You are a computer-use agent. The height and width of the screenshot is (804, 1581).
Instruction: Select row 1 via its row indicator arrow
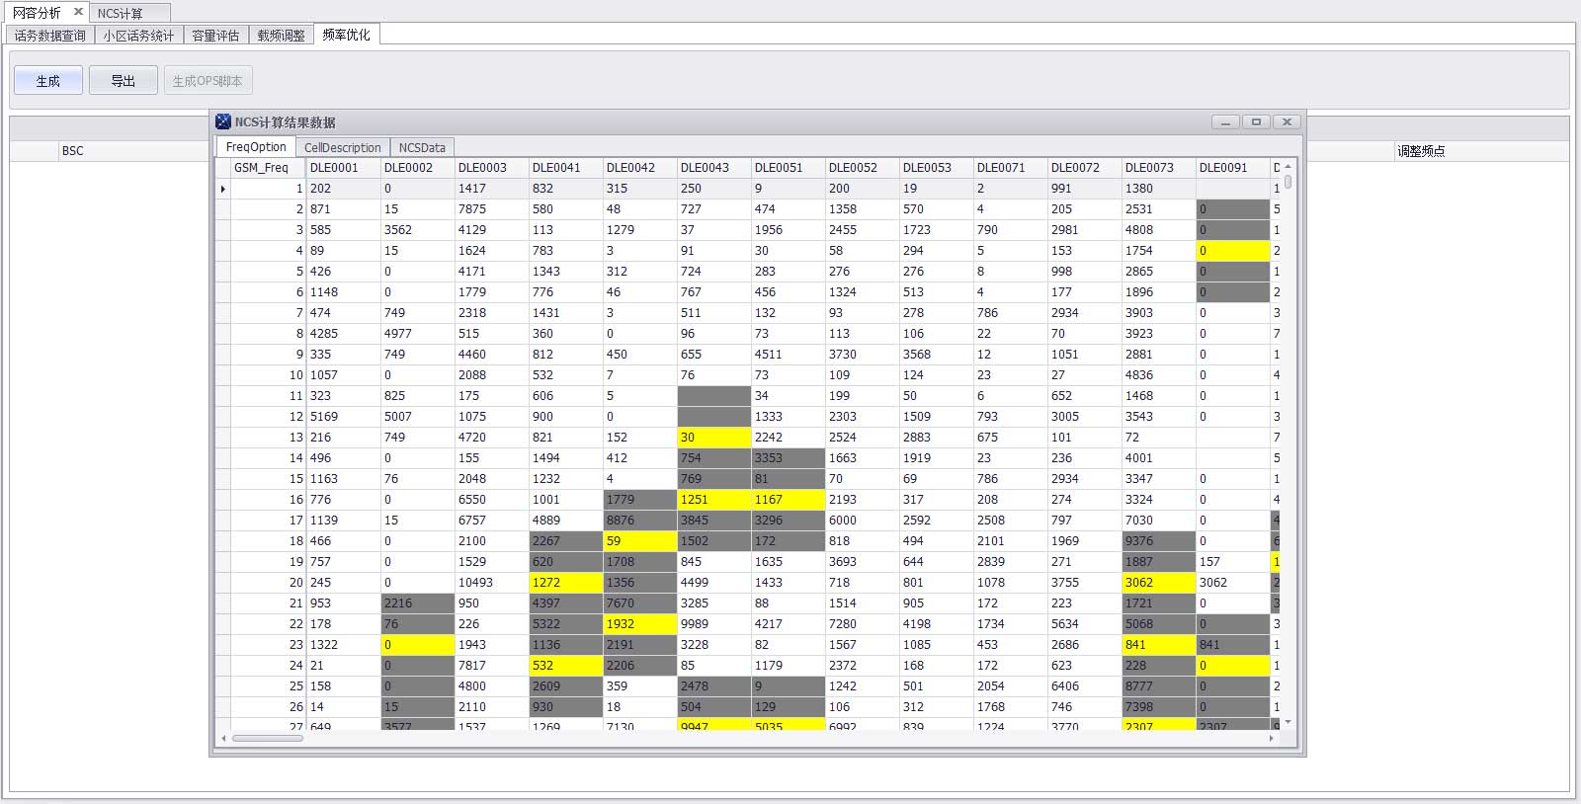click(x=223, y=189)
